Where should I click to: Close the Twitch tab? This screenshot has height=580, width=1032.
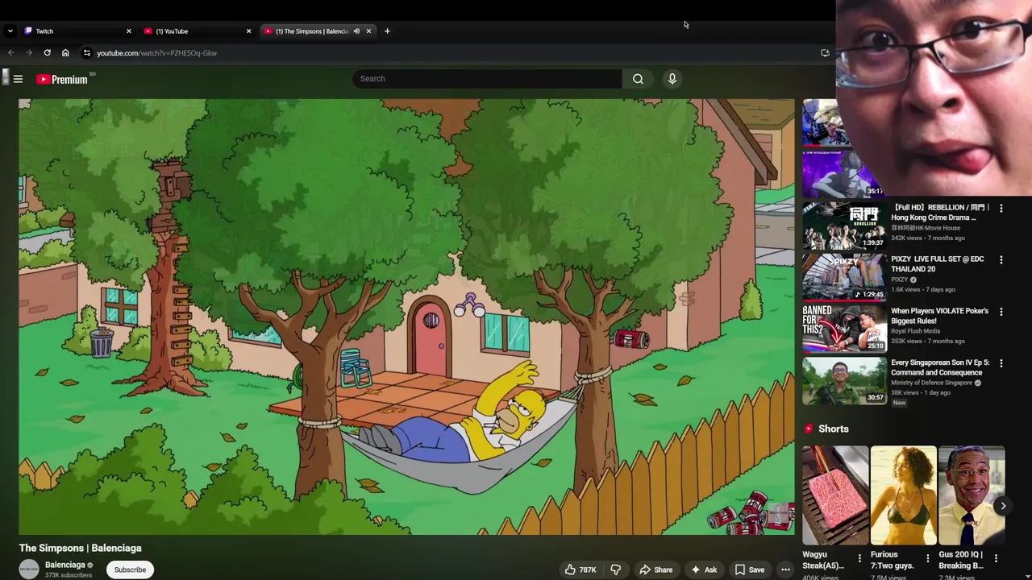pos(128,31)
